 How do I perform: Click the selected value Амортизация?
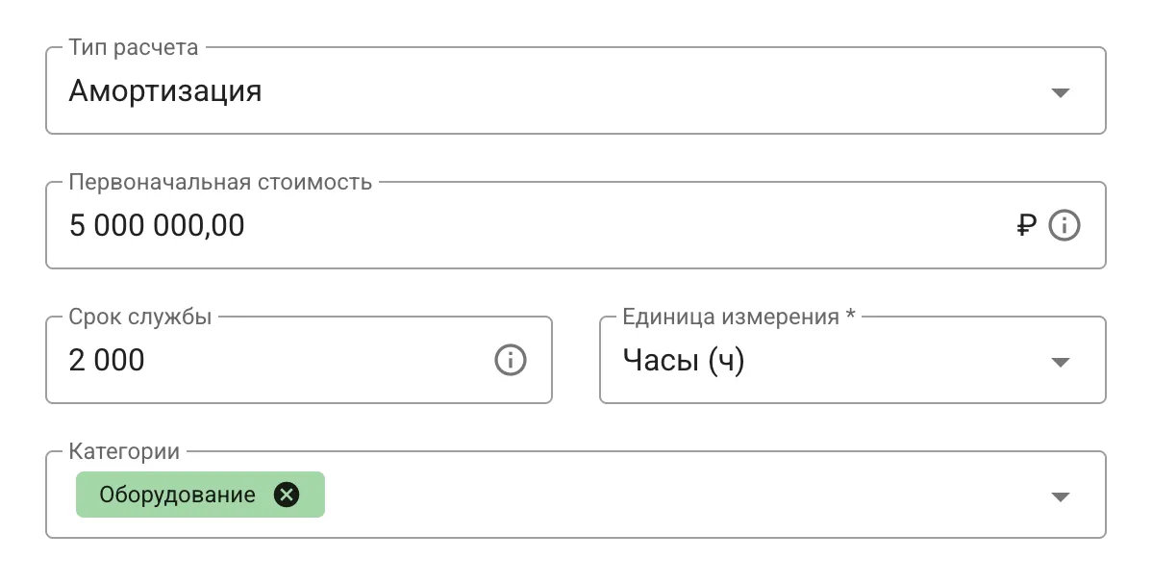pos(164,92)
